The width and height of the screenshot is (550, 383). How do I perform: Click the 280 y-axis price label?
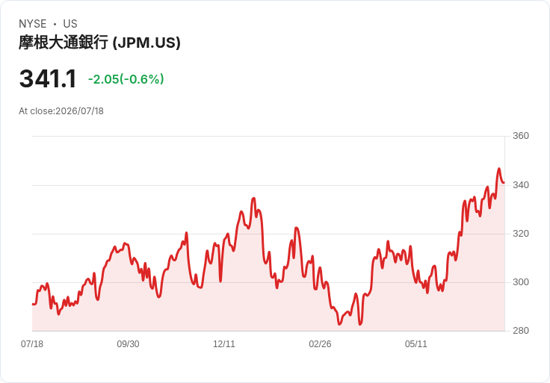[521, 331]
